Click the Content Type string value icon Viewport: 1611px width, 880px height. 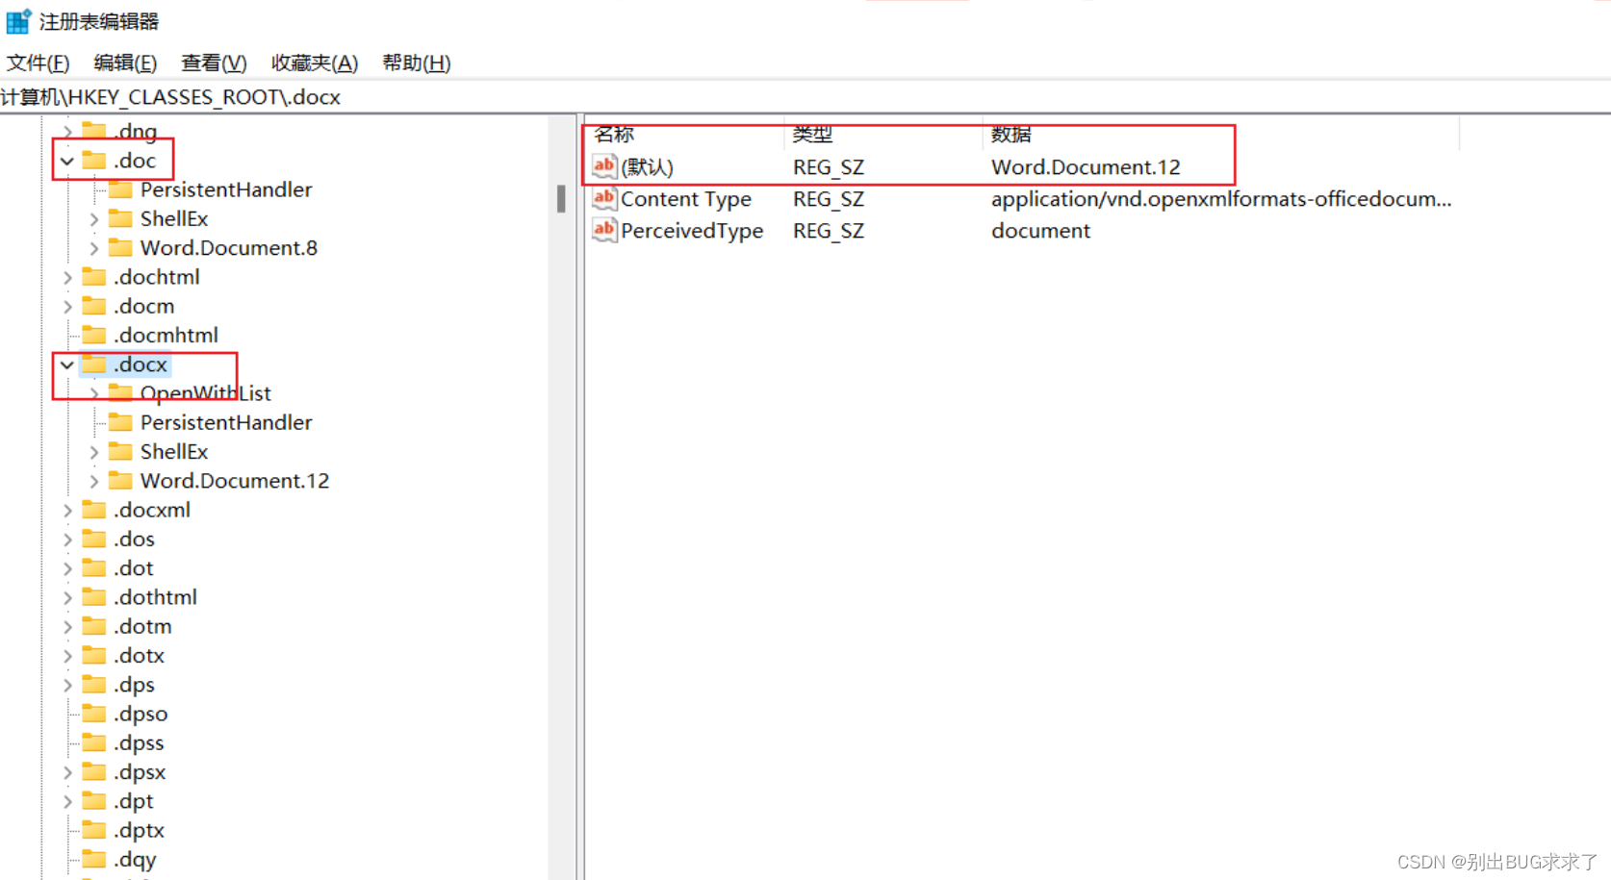(x=604, y=198)
